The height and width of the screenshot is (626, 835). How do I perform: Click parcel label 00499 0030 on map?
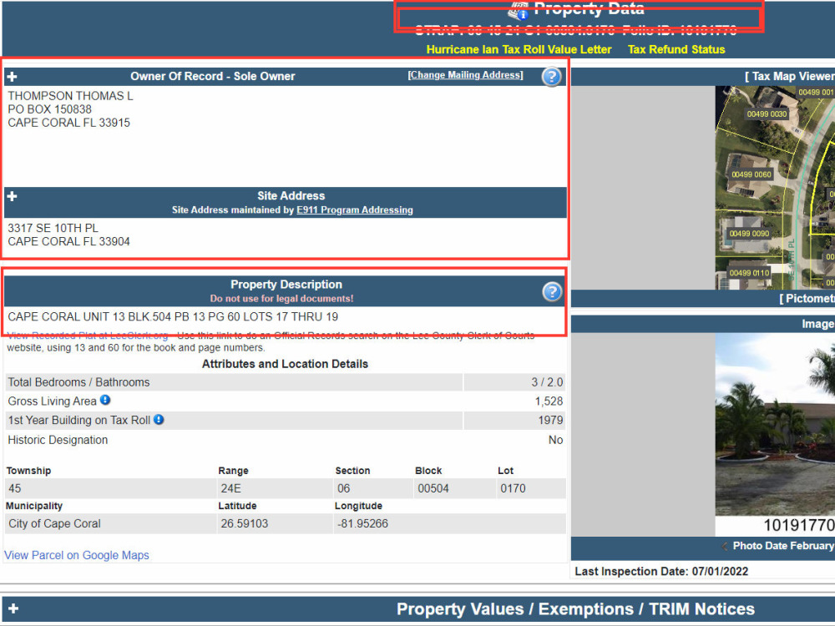coord(767,114)
